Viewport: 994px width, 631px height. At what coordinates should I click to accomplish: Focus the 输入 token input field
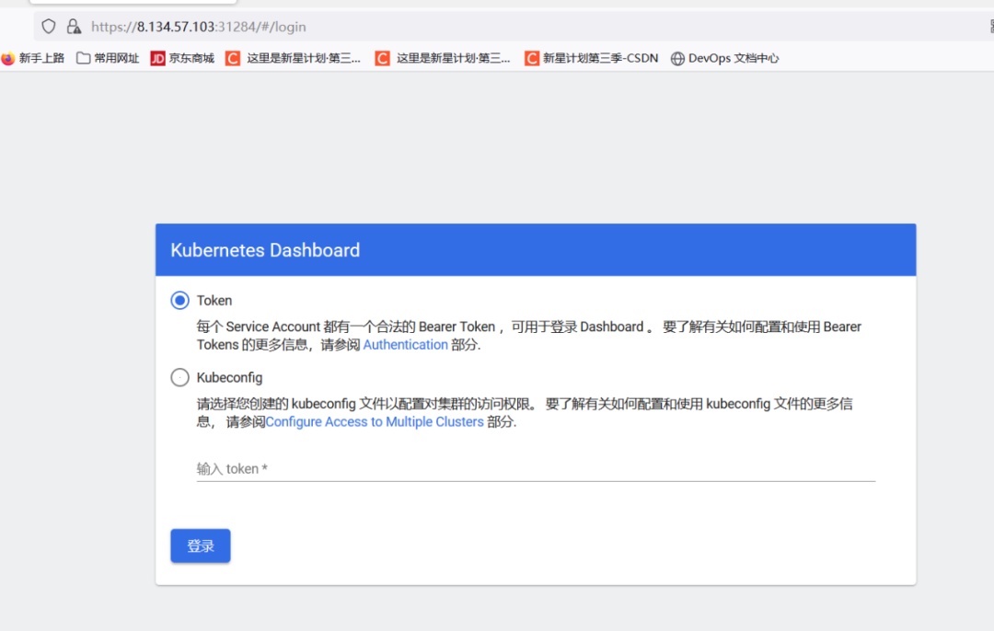536,469
